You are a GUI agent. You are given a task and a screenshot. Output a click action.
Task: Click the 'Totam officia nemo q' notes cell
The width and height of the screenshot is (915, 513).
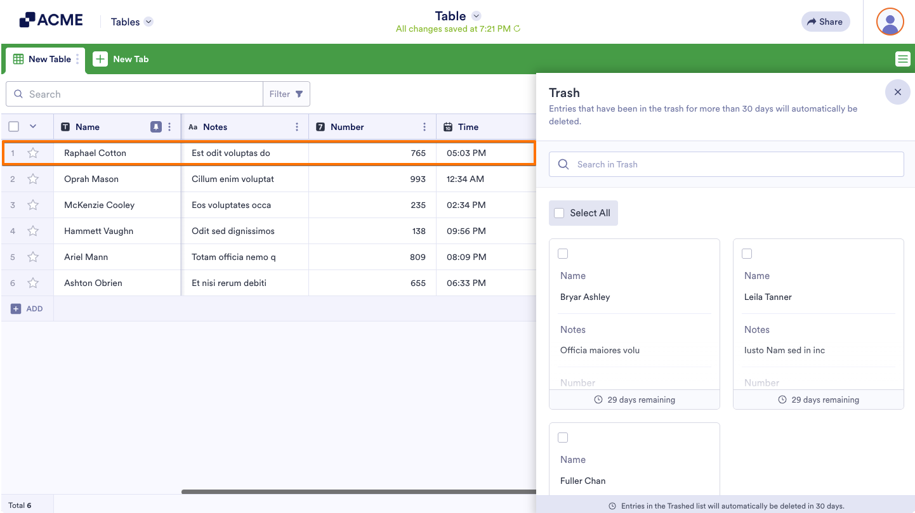pos(245,257)
